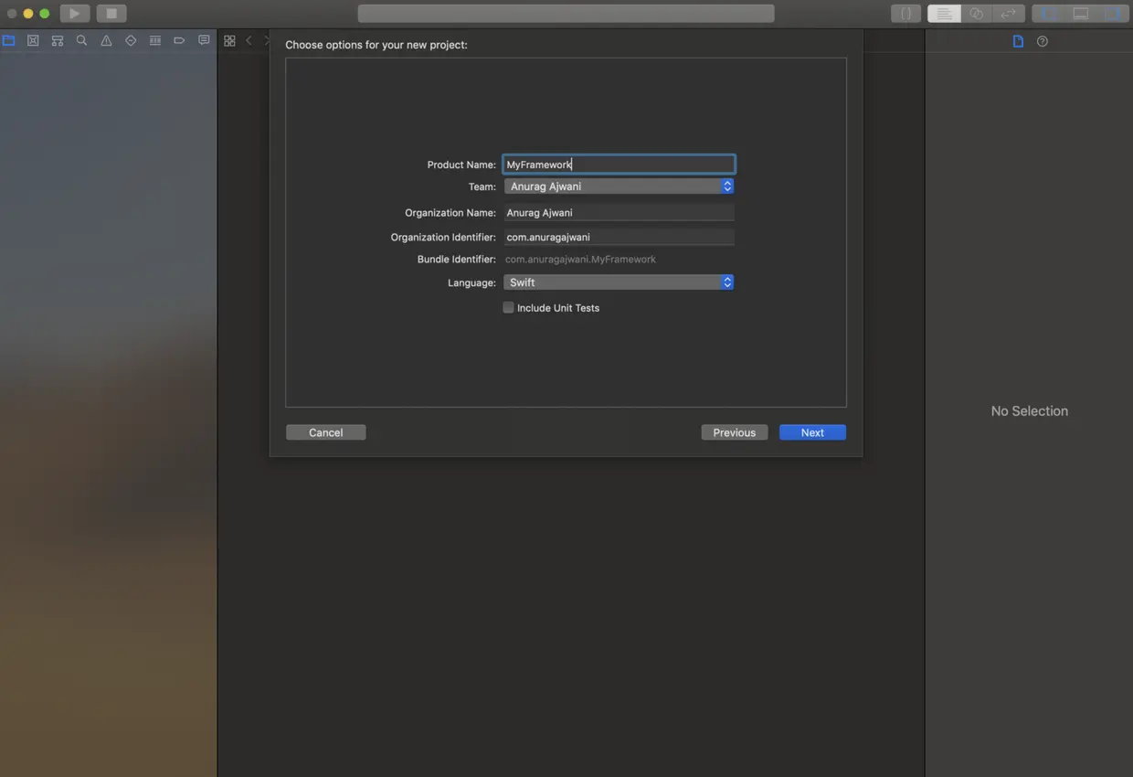The height and width of the screenshot is (777, 1133).
Task: Click the Stop button in toolbar
Action: (x=111, y=14)
